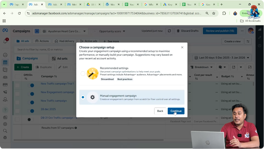
Task: Select the All ads filter
Action: (x=23, y=41)
